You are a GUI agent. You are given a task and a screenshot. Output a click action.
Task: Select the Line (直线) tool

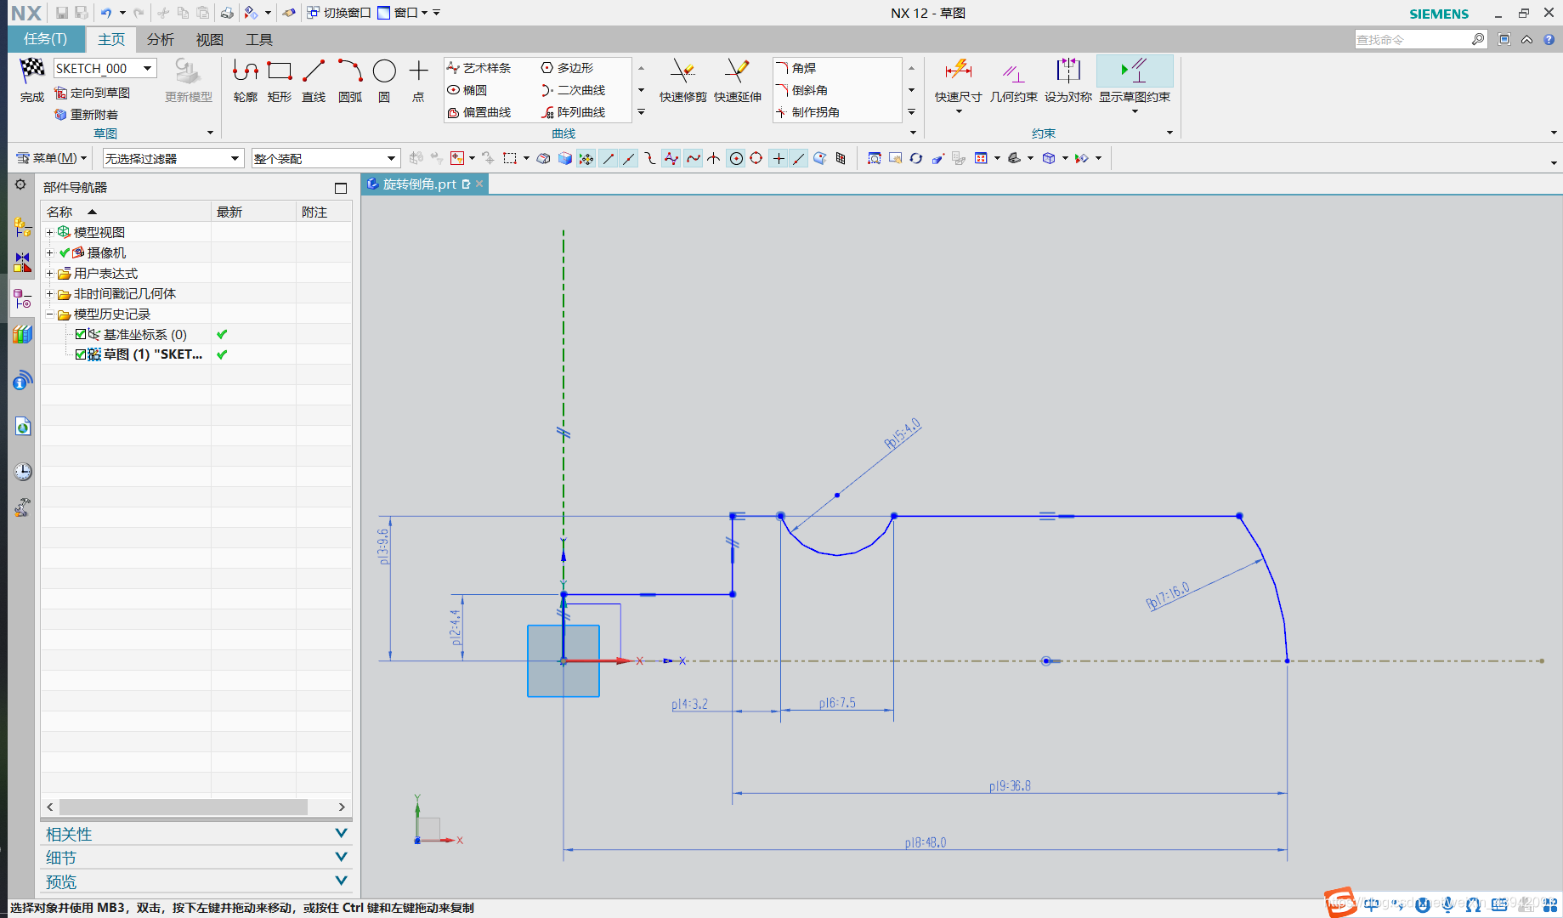coord(314,81)
